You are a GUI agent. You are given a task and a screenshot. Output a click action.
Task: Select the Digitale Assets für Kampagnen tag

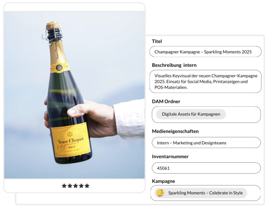click(191, 114)
